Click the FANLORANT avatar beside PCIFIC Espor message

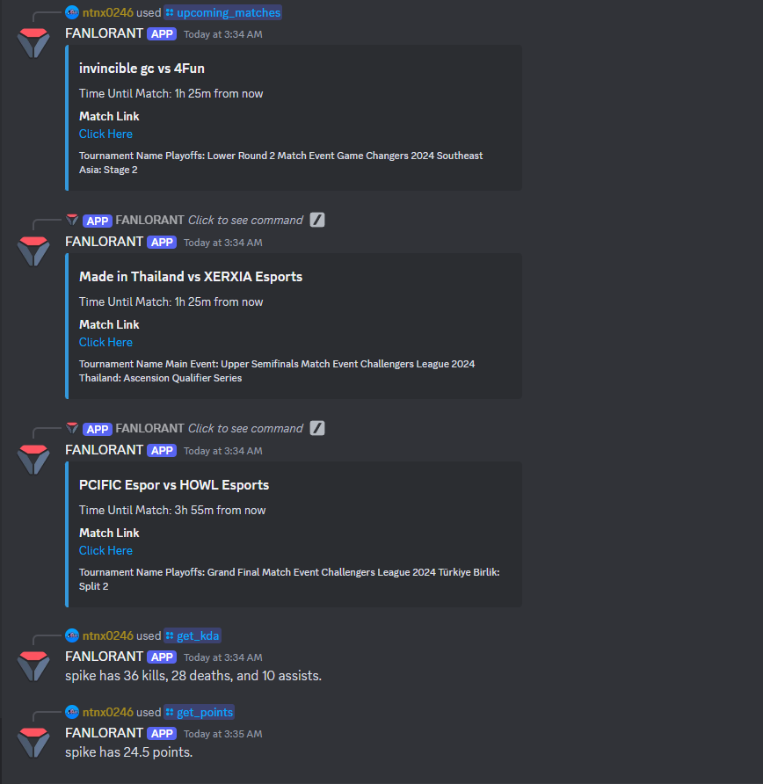[x=33, y=460]
